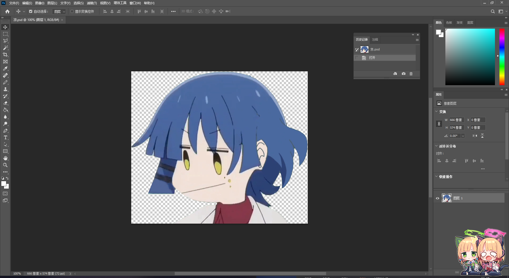
Task: Switch to the 注释 tab
Action: click(x=375, y=40)
